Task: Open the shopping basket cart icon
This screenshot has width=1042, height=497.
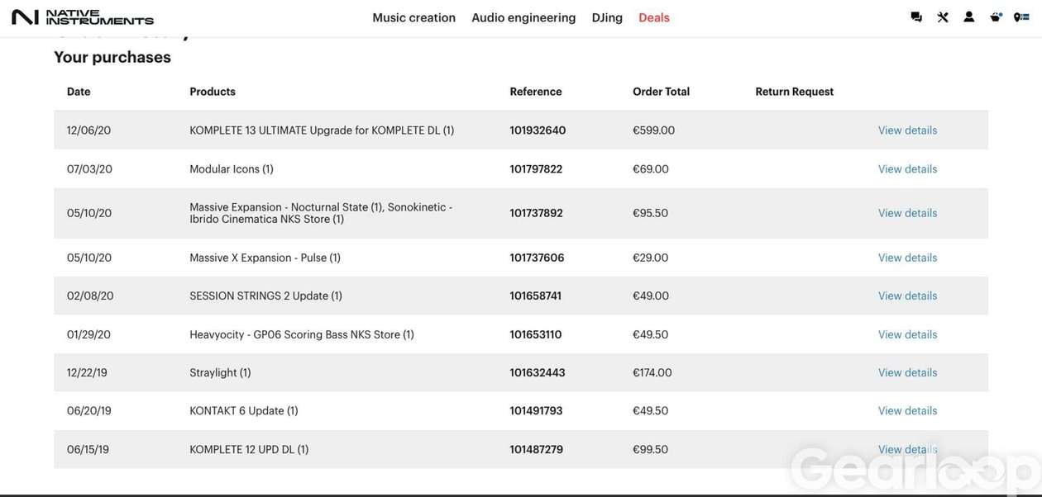Action: [996, 17]
